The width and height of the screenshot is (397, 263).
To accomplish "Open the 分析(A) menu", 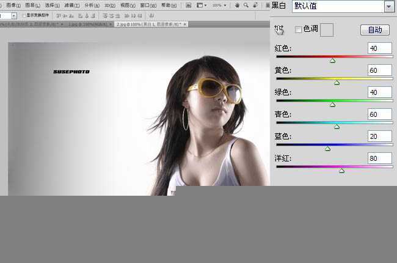I will point(92,6).
